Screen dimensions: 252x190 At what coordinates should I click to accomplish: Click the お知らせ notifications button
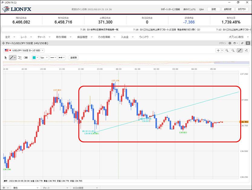[228, 9]
